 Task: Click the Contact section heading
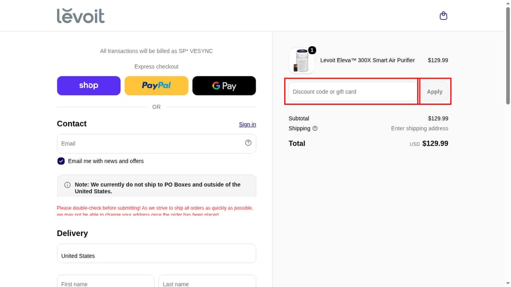pos(72,124)
